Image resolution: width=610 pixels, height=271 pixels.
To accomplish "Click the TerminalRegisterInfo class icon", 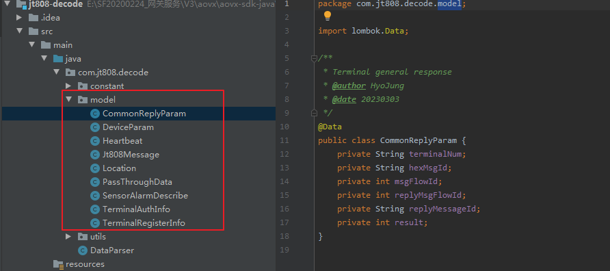I will click(95, 223).
